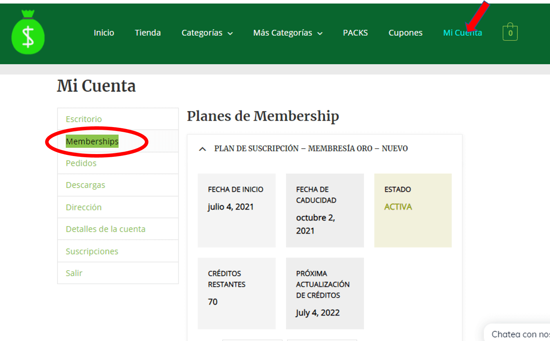View Pedidos in account sidebar
Image resolution: width=550 pixels, height=341 pixels.
click(x=81, y=163)
